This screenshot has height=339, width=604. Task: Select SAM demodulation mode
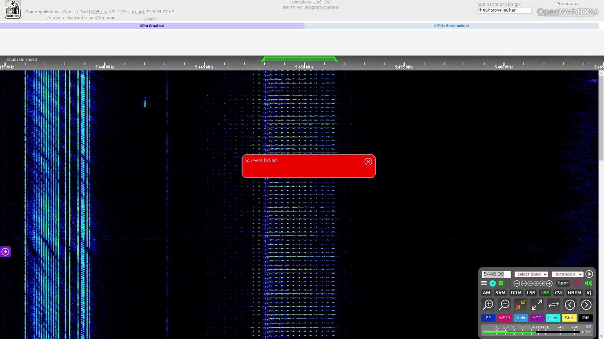(500, 293)
